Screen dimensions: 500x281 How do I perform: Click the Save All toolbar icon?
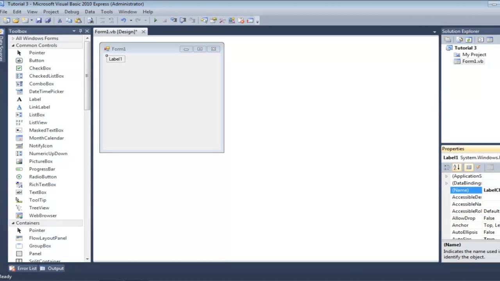[x=48, y=20]
